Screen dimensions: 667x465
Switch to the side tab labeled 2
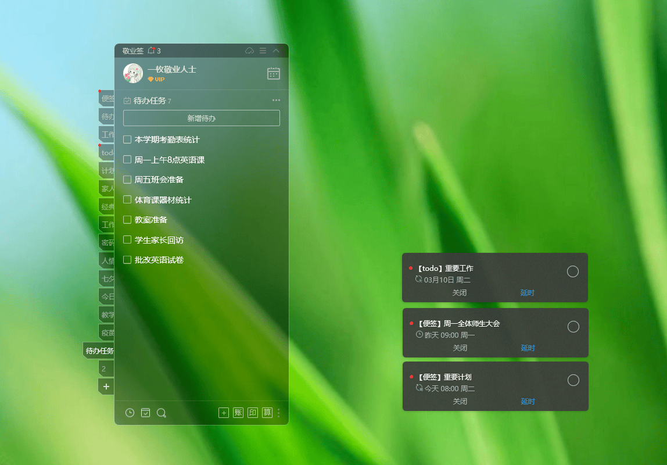(106, 369)
